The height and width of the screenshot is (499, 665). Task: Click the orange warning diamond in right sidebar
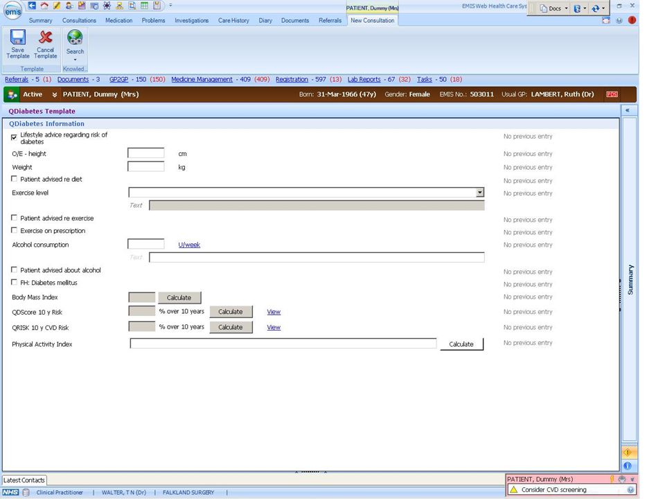coord(628,453)
